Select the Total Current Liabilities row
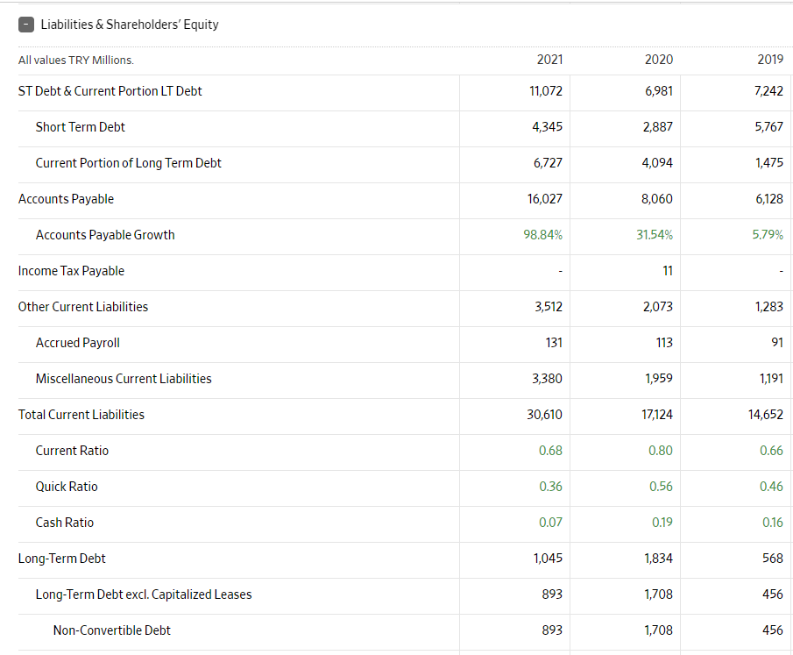Viewport: 793px width, 655px height. [81, 414]
